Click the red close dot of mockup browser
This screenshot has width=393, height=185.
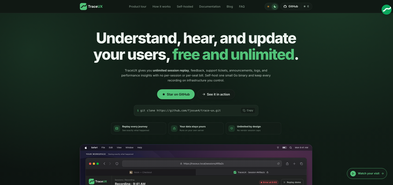coord(90,164)
